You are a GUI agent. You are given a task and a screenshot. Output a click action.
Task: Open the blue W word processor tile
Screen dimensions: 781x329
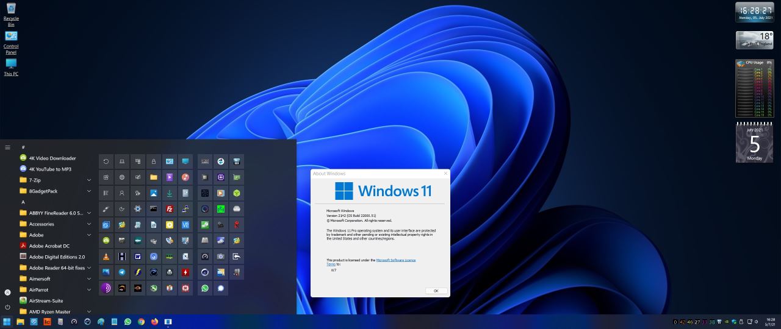click(138, 256)
